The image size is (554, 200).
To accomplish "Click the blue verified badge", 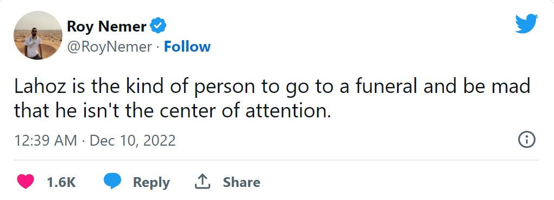I will point(158,26).
